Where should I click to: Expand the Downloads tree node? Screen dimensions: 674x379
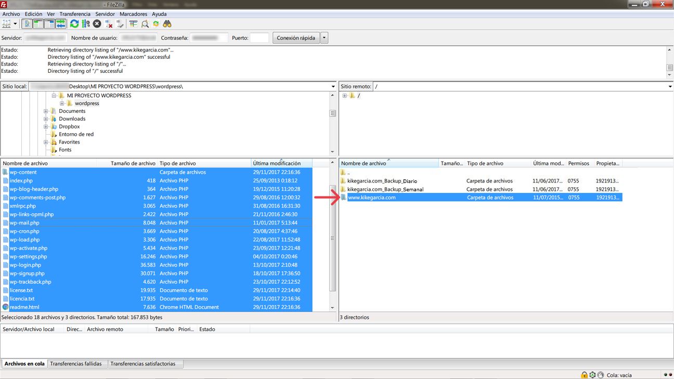coord(46,119)
